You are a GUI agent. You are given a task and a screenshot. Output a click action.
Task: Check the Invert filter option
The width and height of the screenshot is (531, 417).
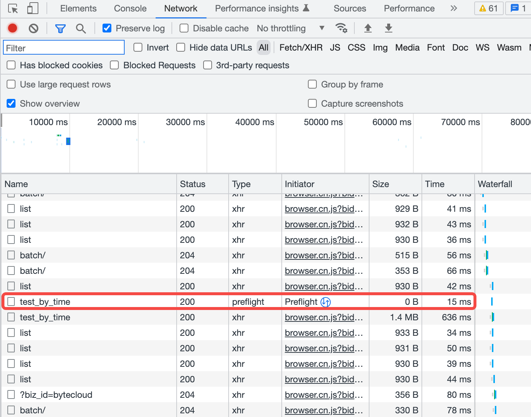click(138, 47)
